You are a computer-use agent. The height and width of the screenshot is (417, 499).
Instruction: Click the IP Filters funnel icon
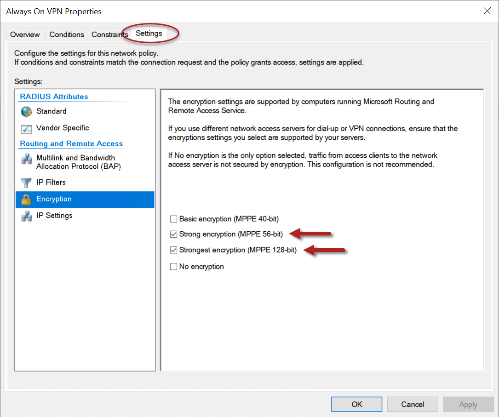tap(26, 183)
